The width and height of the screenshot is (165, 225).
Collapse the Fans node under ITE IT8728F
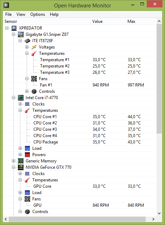pos(27,79)
